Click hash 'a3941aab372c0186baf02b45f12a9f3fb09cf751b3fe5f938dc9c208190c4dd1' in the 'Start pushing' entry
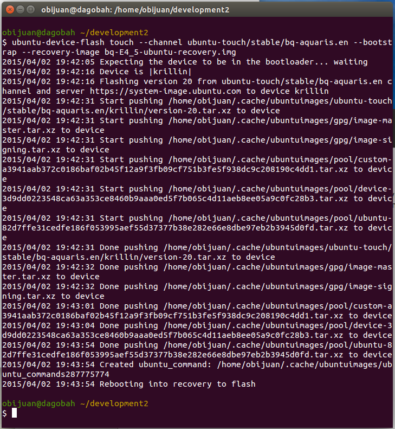 [158, 169]
